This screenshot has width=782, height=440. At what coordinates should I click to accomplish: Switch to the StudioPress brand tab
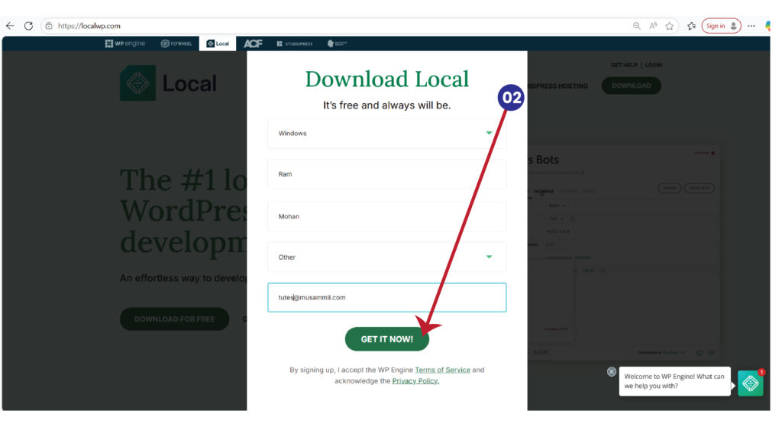tap(295, 44)
